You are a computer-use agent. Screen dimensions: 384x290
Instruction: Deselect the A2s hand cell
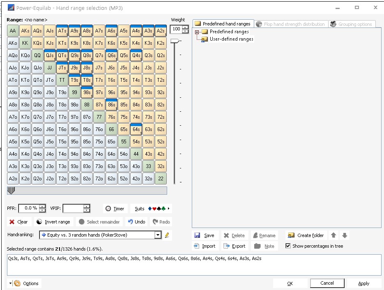point(161,31)
